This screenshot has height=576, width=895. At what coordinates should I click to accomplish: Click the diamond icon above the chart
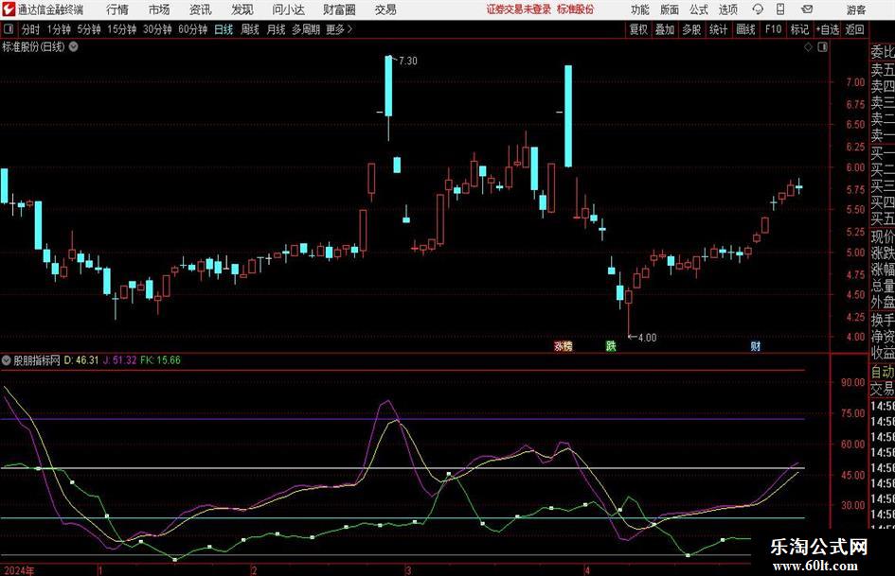pyautogui.click(x=808, y=46)
